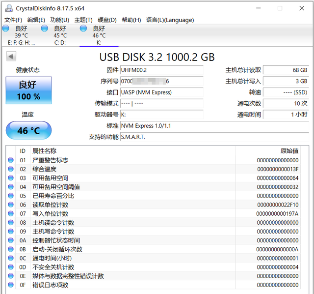Open the 帮助(H) menu
Screen dimensions: 314x294
131,20
